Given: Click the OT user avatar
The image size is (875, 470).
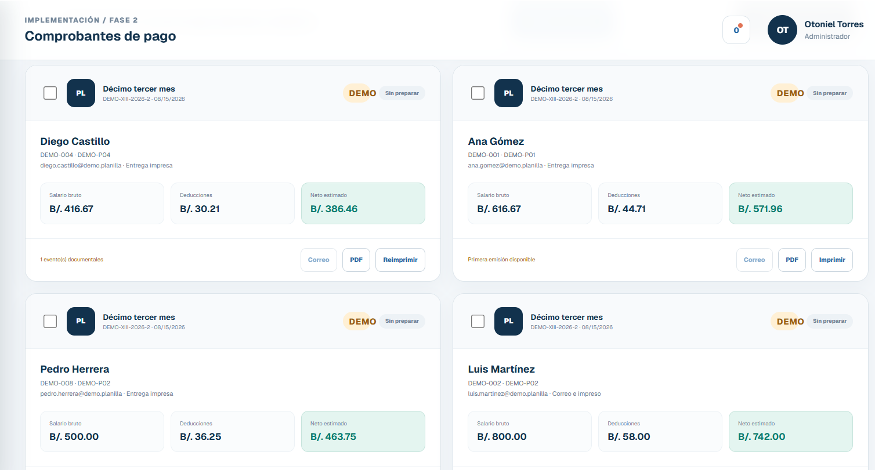Looking at the screenshot, I should [x=783, y=30].
